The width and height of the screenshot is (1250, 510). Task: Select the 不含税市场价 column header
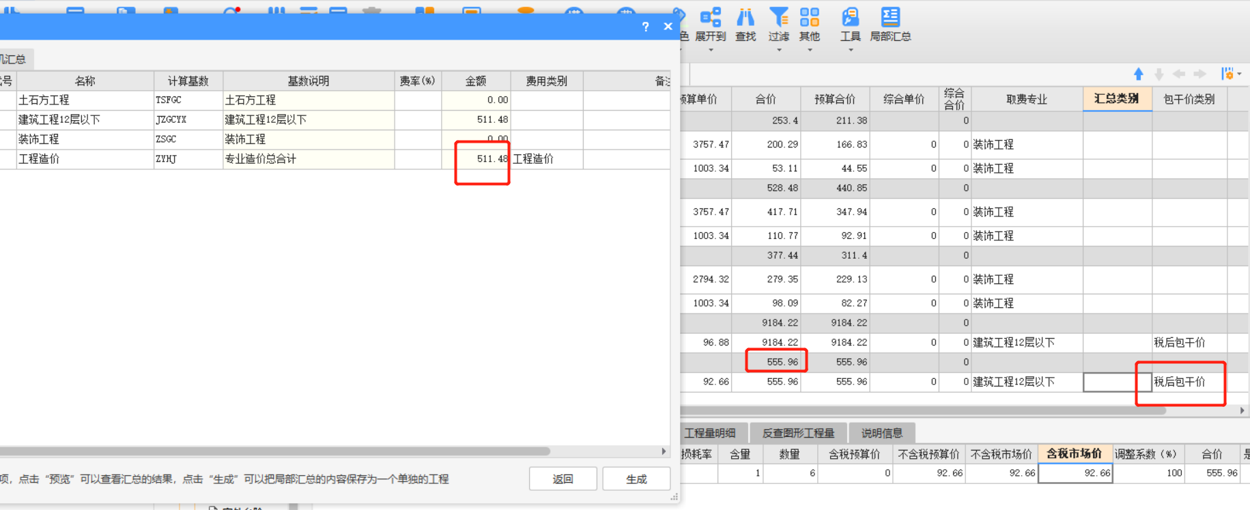pos(1002,454)
